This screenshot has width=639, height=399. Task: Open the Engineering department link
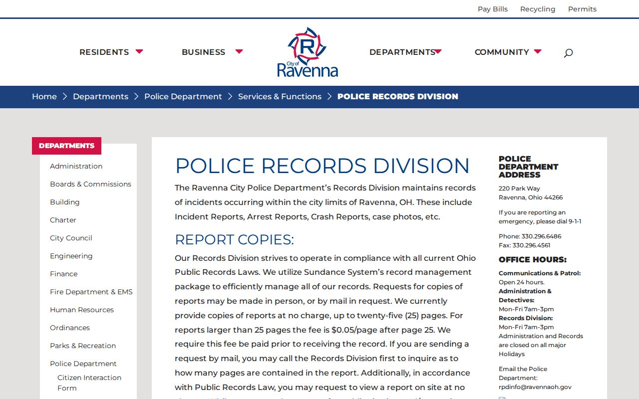coord(71,256)
